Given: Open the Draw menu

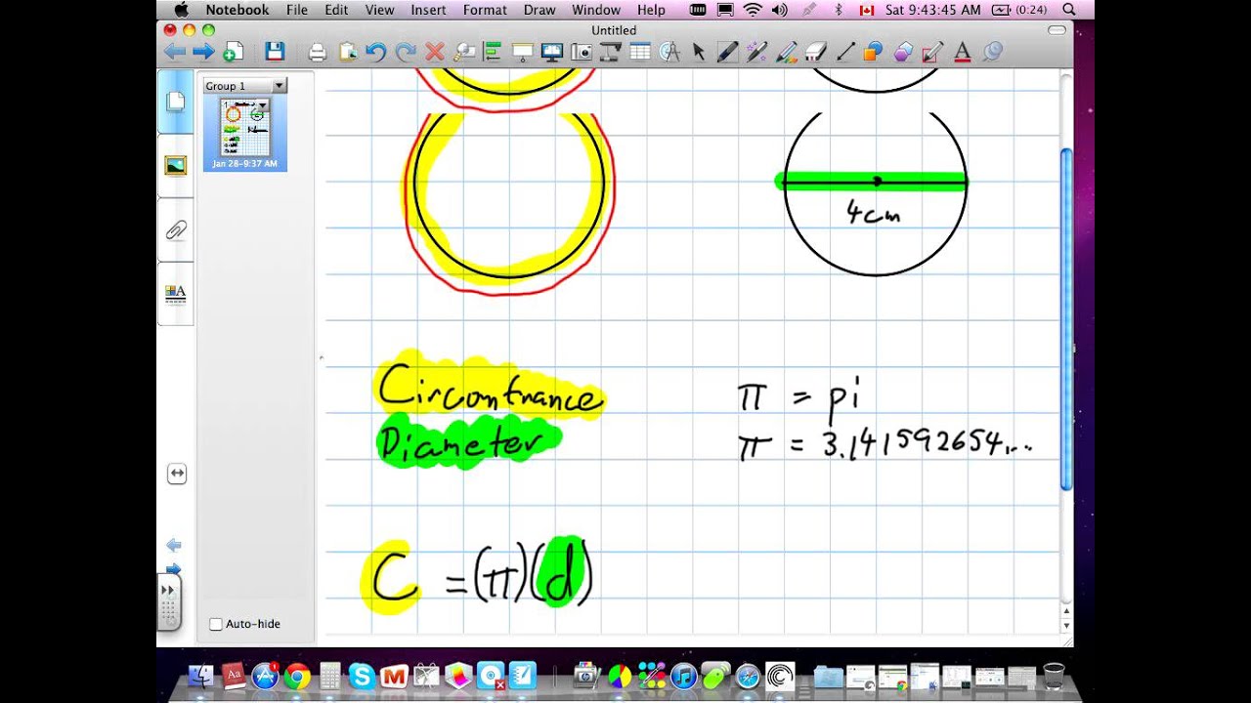Looking at the screenshot, I should 539,10.
